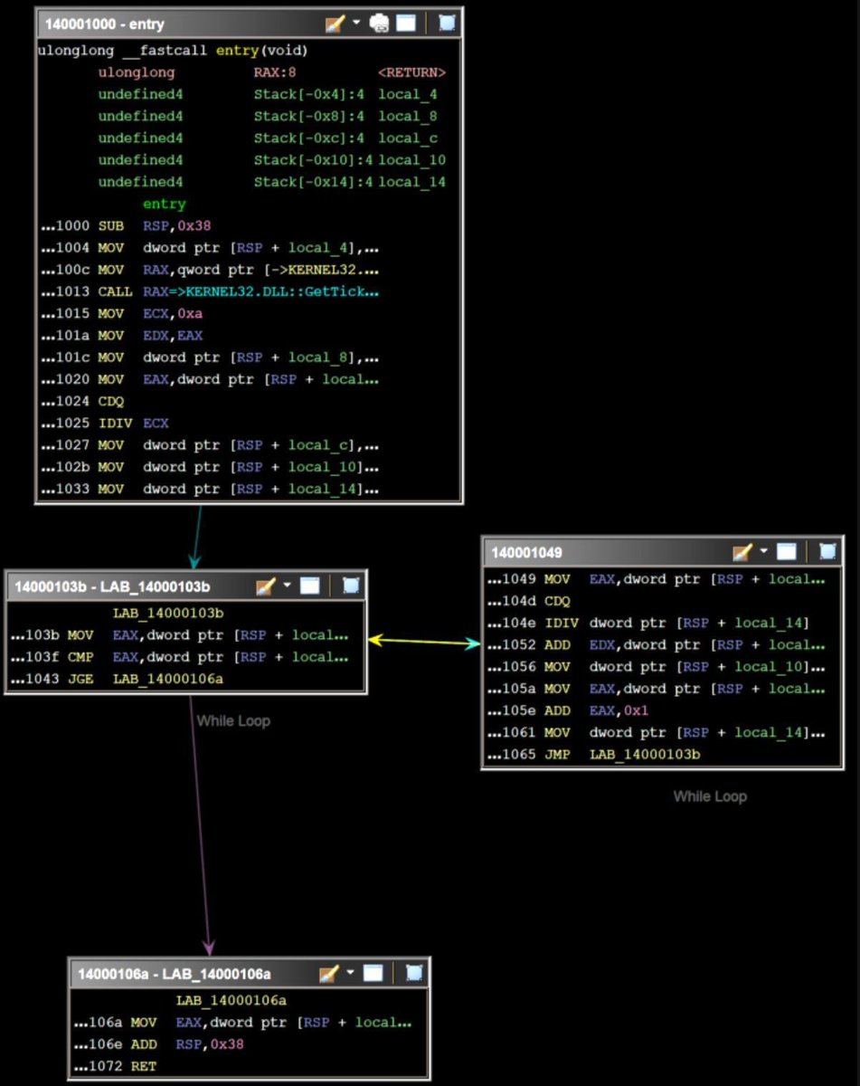Open the color dropdown on block 140001049
Image resolution: width=860 pixels, height=1086 pixels.
762,551
